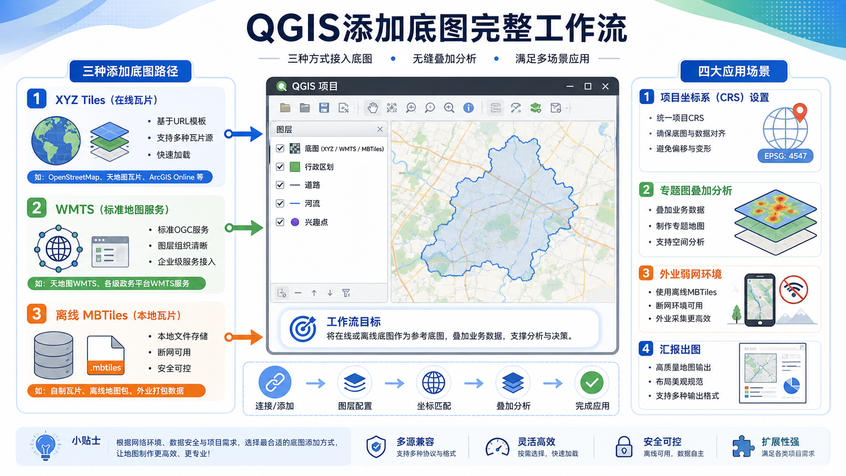This screenshot has width=846, height=476.
Task: Click the lightbulb icon beside 小贴士
Action: click(45, 446)
